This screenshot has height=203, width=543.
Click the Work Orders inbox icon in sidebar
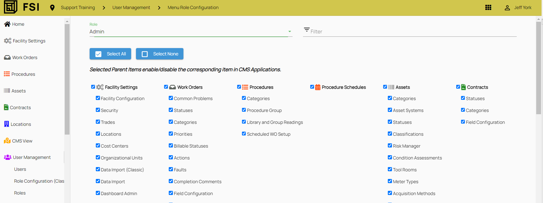(x=7, y=57)
